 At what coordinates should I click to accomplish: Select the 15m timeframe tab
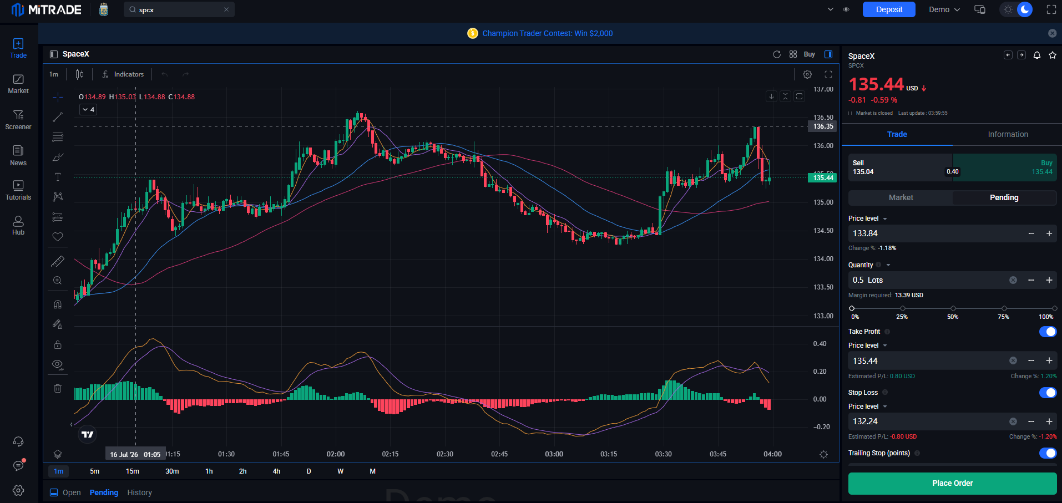133,471
